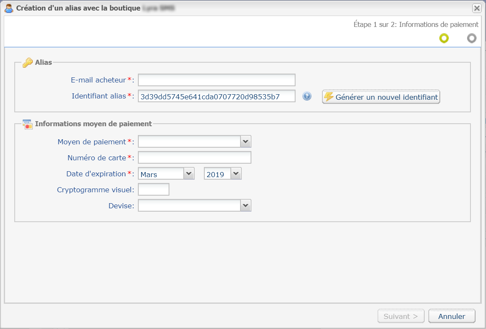Image resolution: width=486 pixels, height=329 pixels.
Task: Expand the Devise currency dropdown
Action: click(246, 205)
